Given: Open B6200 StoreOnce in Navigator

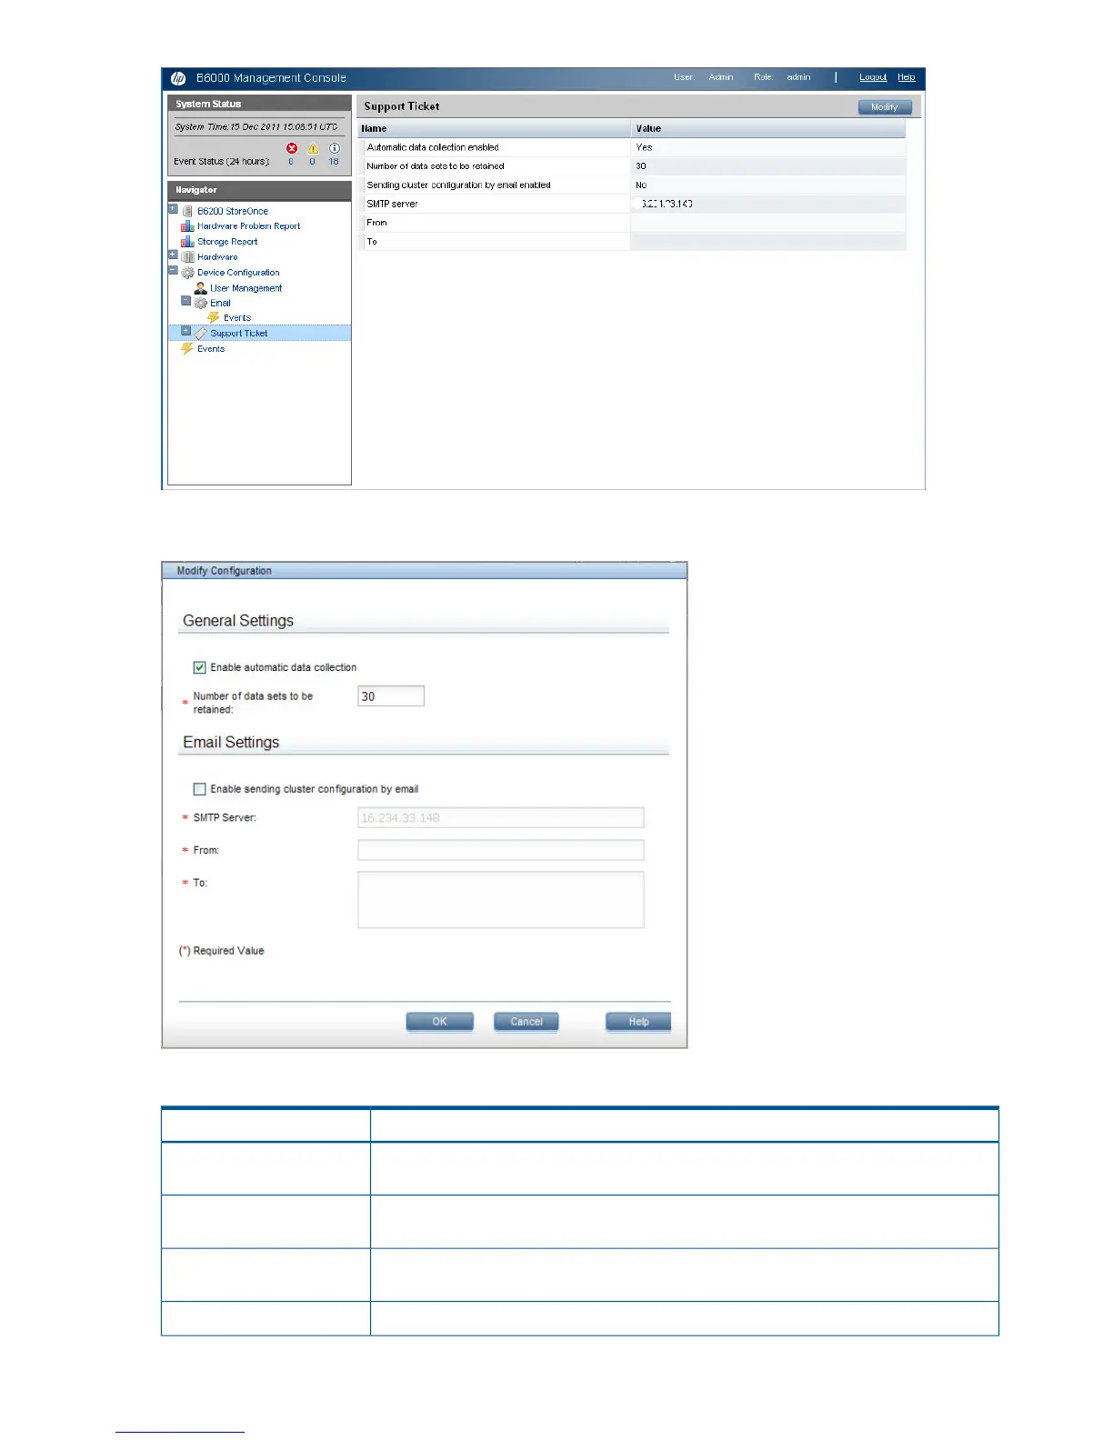Looking at the screenshot, I should pyautogui.click(x=233, y=211).
